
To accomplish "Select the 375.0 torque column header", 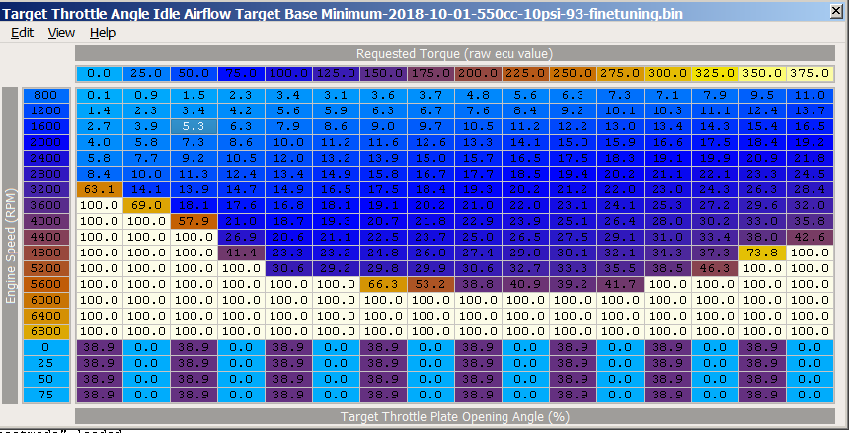I will (810, 74).
